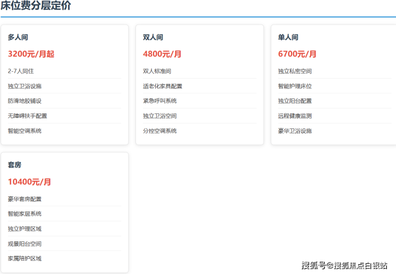The height and width of the screenshot is (274, 396).
Task: Click 紧急呼叫系统 list item
Action: click(159, 101)
